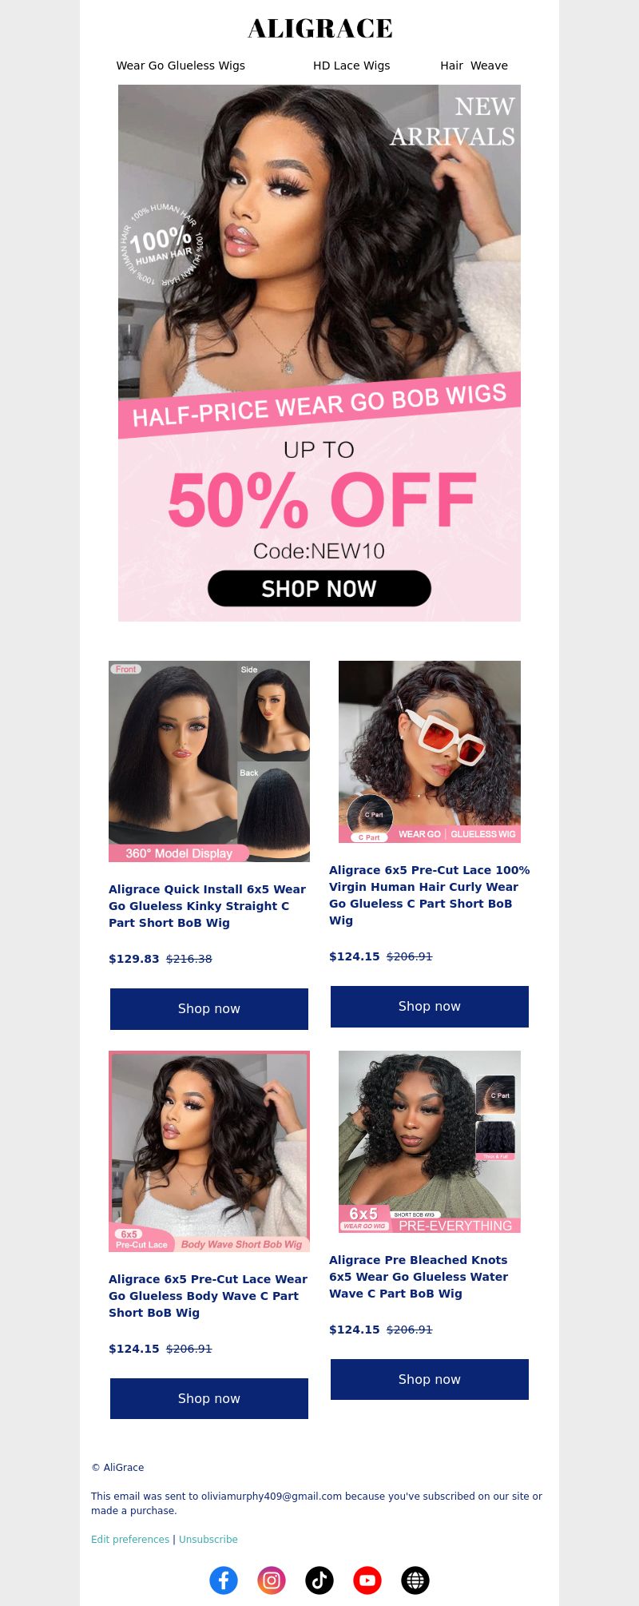Shop now for Curly C Part wig
The width and height of the screenshot is (639, 1606).
(430, 1006)
